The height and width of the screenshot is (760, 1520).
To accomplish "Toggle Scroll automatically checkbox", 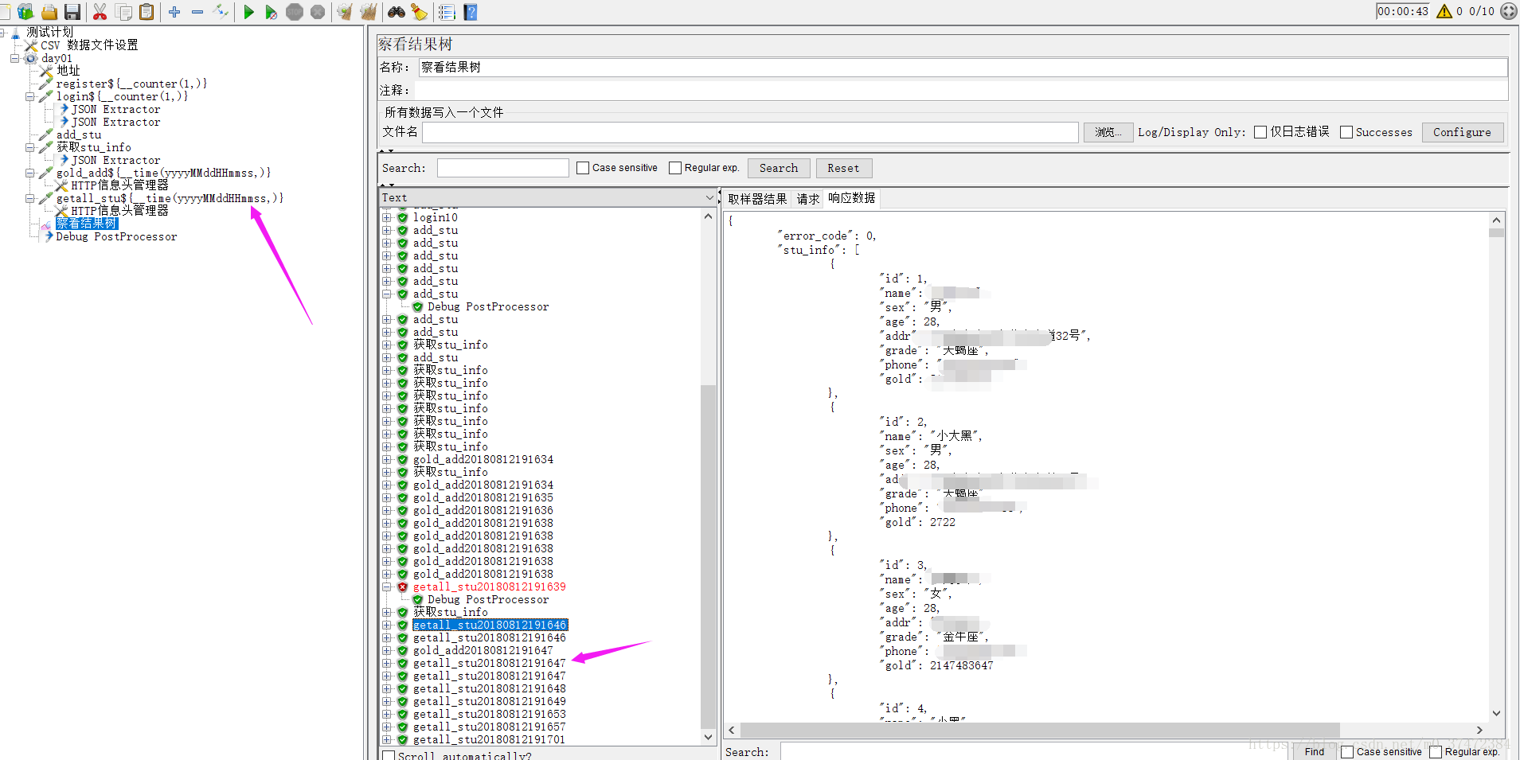I will coord(389,755).
